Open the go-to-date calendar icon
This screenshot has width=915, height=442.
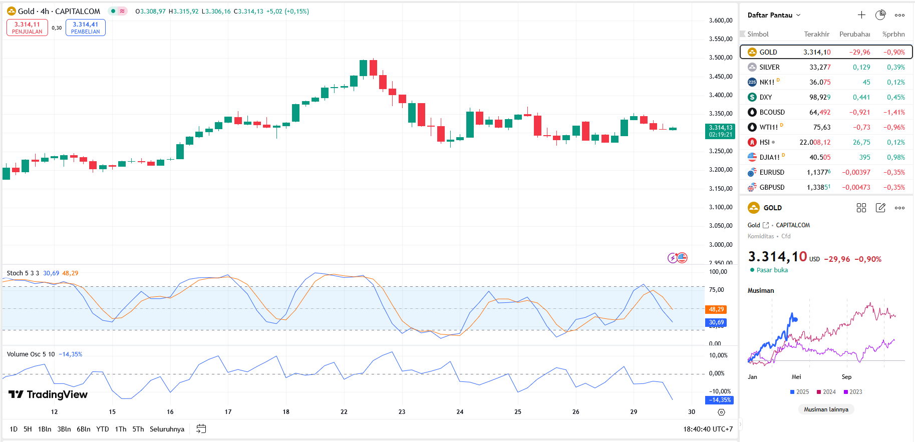[x=201, y=429]
